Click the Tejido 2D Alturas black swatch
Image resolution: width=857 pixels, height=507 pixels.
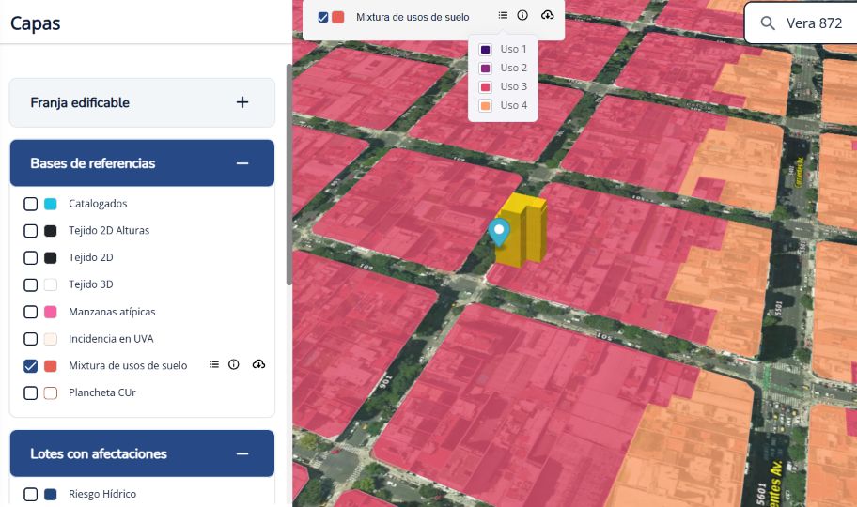tap(51, 231)
